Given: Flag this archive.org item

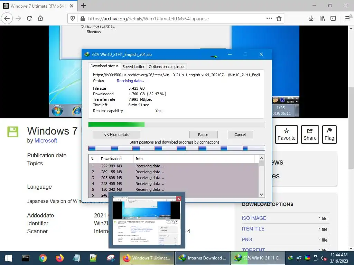Looking at the screenshot, I should click(329, 135).
